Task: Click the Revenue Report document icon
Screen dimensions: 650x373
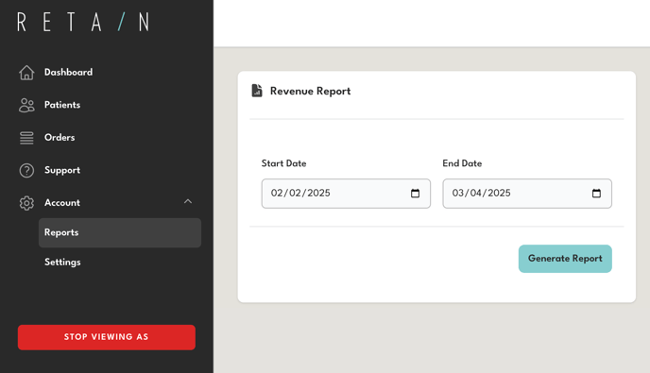Action: click(x=257, y=91)
